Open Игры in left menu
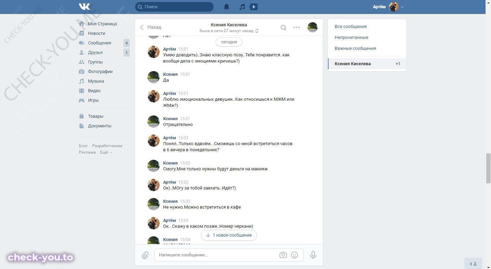 click(93, 100)
